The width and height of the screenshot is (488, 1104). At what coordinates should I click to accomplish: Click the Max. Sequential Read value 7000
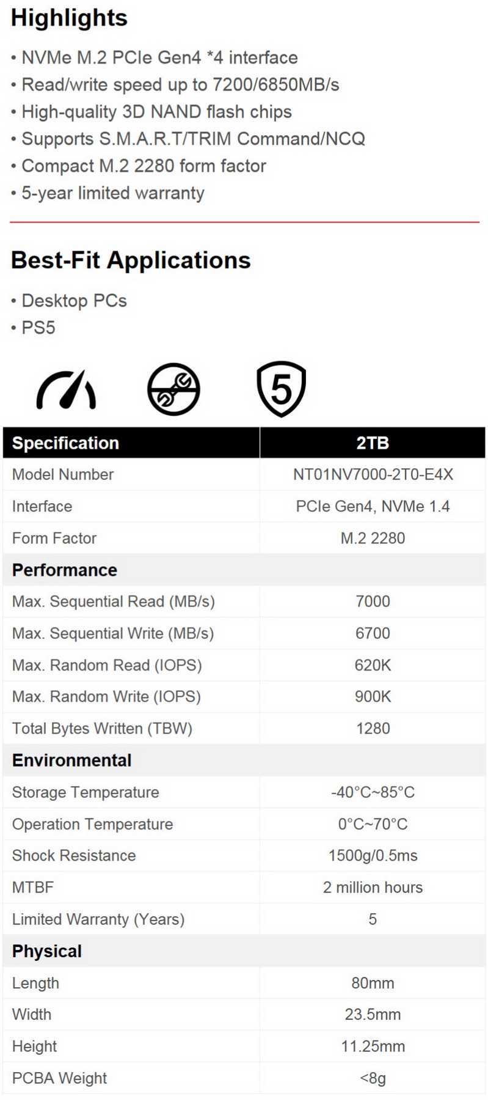tap(373, 602)
